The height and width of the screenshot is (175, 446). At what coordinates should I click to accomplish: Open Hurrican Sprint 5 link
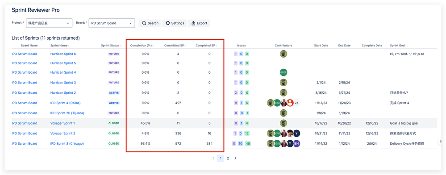click(x=63, y=63)
